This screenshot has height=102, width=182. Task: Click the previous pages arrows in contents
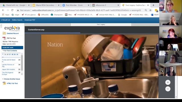[x=3, y=54]
